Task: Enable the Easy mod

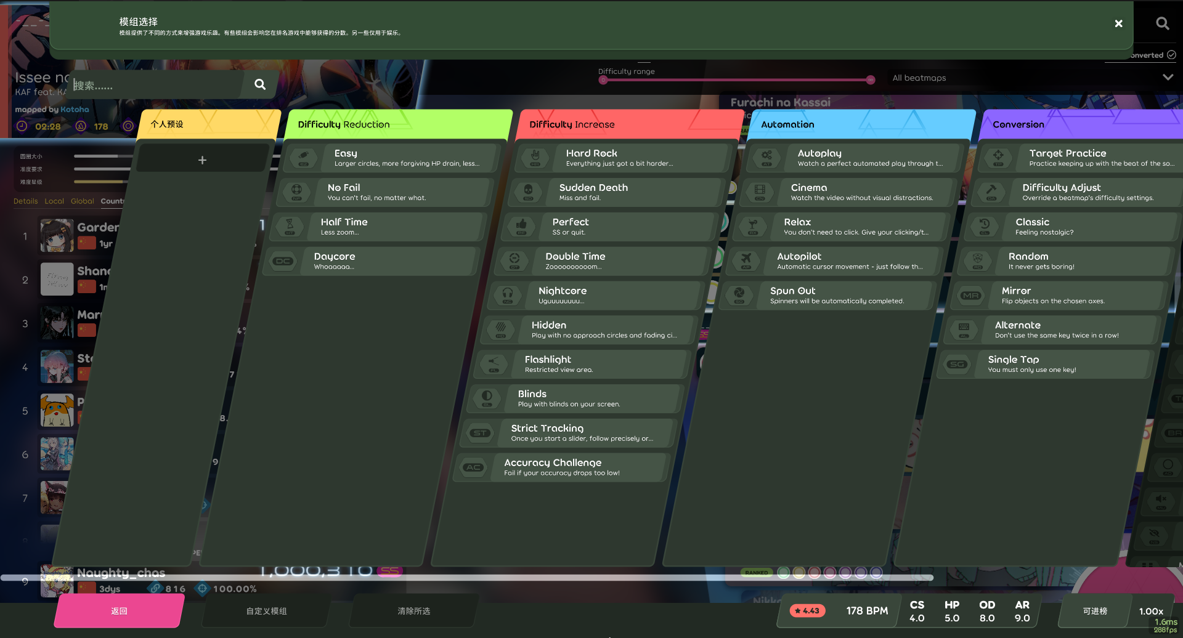Action: coord(391,158)
